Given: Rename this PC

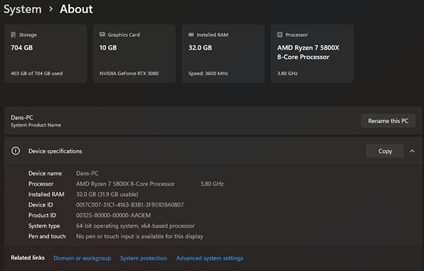Looking at the screenshot, I should 388,121.
